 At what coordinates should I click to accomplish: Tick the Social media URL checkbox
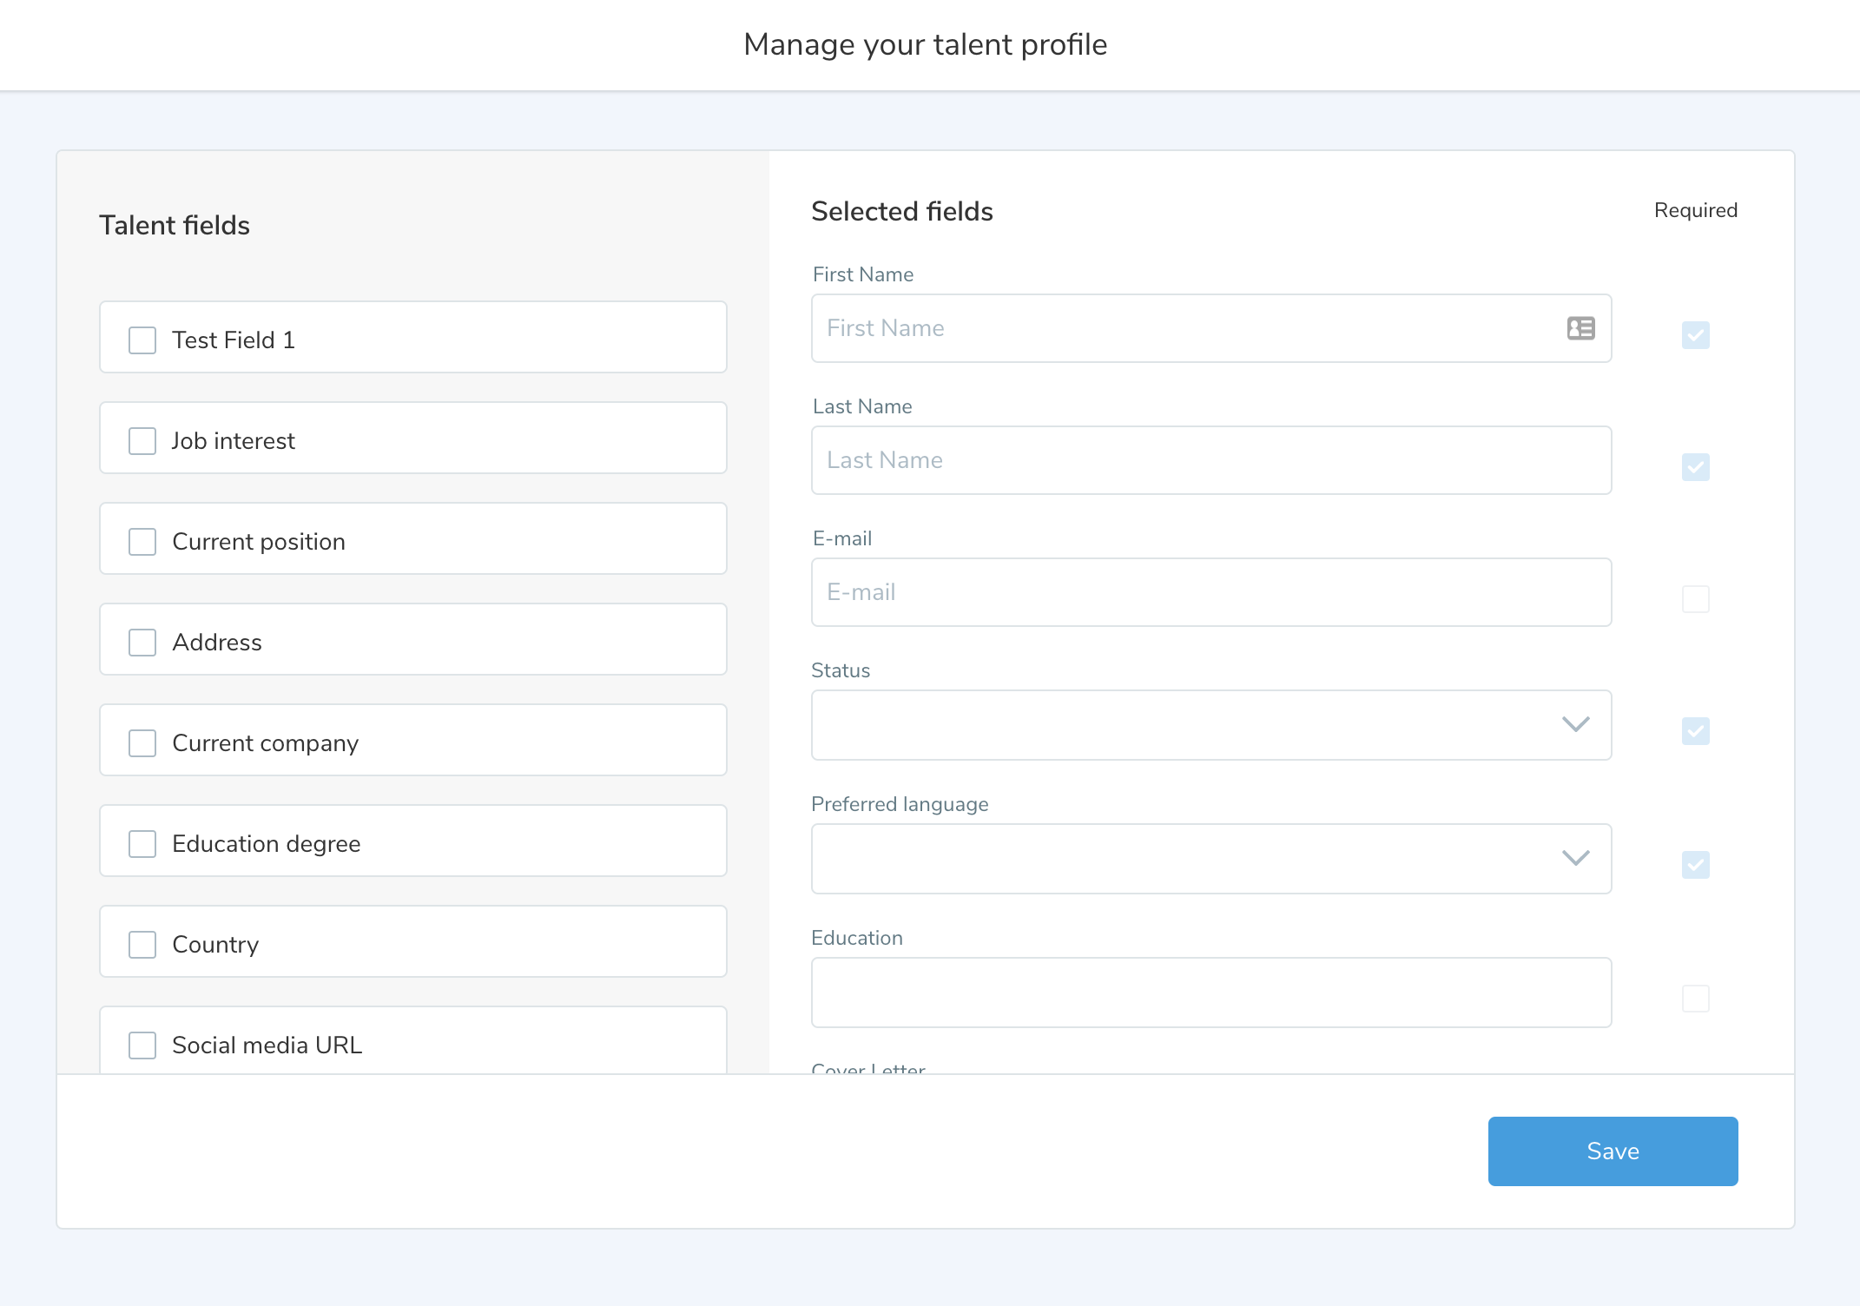tap(142, 1045)
